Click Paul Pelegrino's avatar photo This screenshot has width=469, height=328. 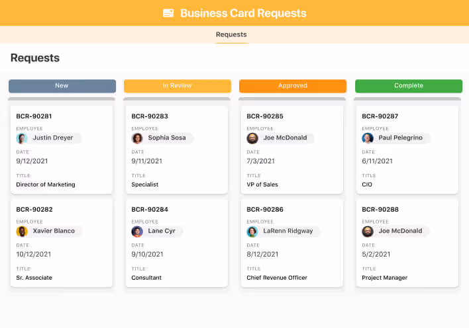368,138
